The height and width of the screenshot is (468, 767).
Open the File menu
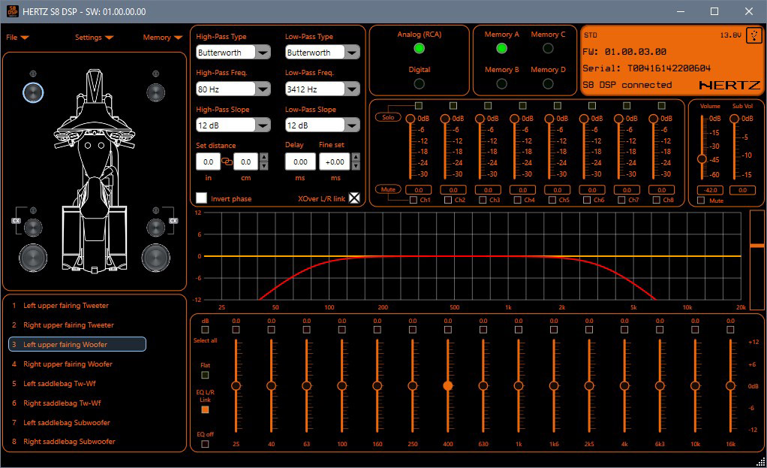17,38
